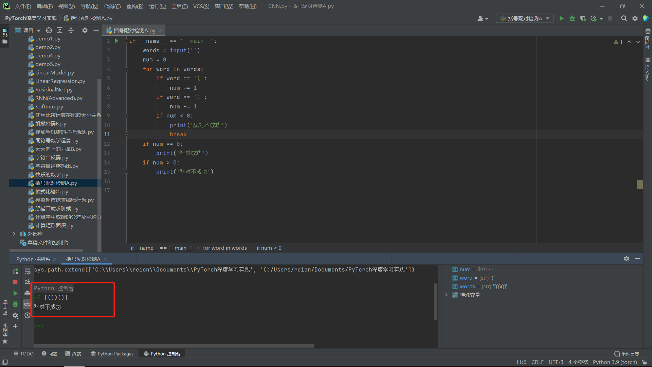This screenshot has width=652, height=367.
Task: Stop the console with red square
Action: [x=15, y=282]
